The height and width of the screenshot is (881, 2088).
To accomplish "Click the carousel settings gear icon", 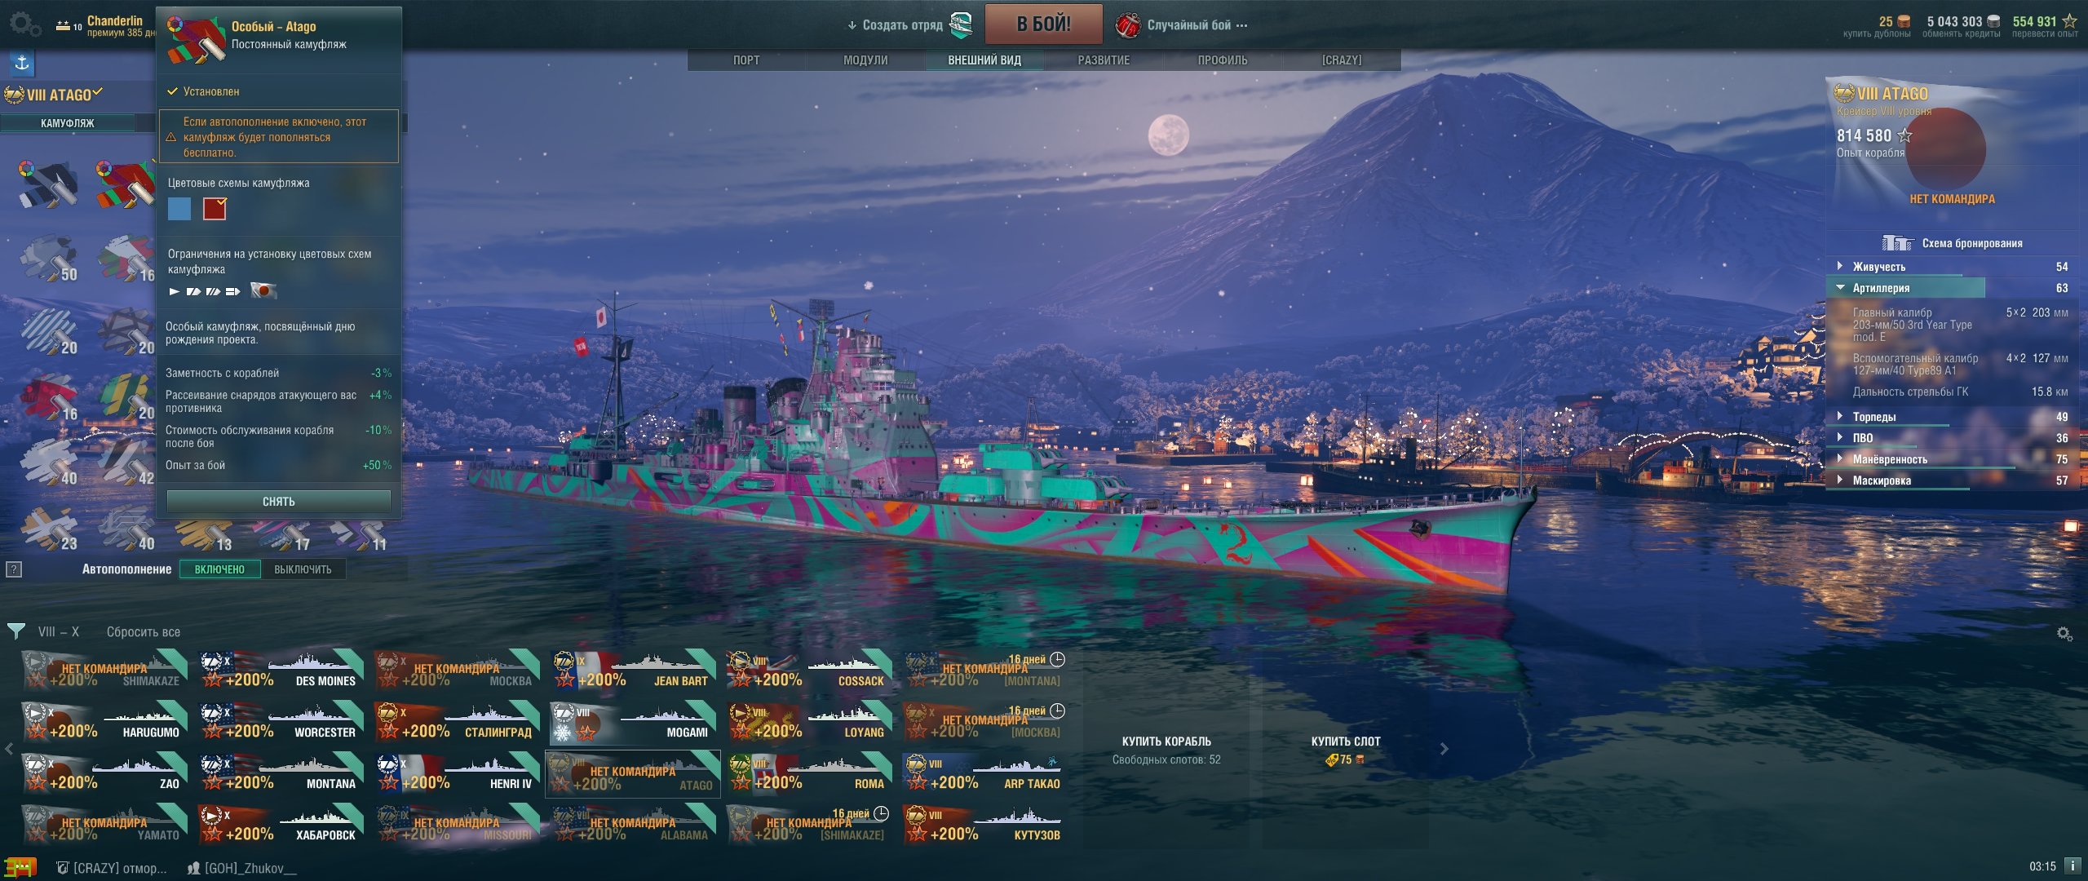I will (x=2064, y=634).
